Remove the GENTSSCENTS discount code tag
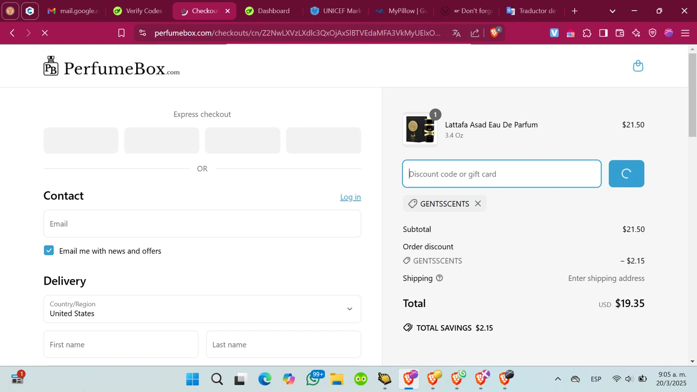 pos(478,204)
